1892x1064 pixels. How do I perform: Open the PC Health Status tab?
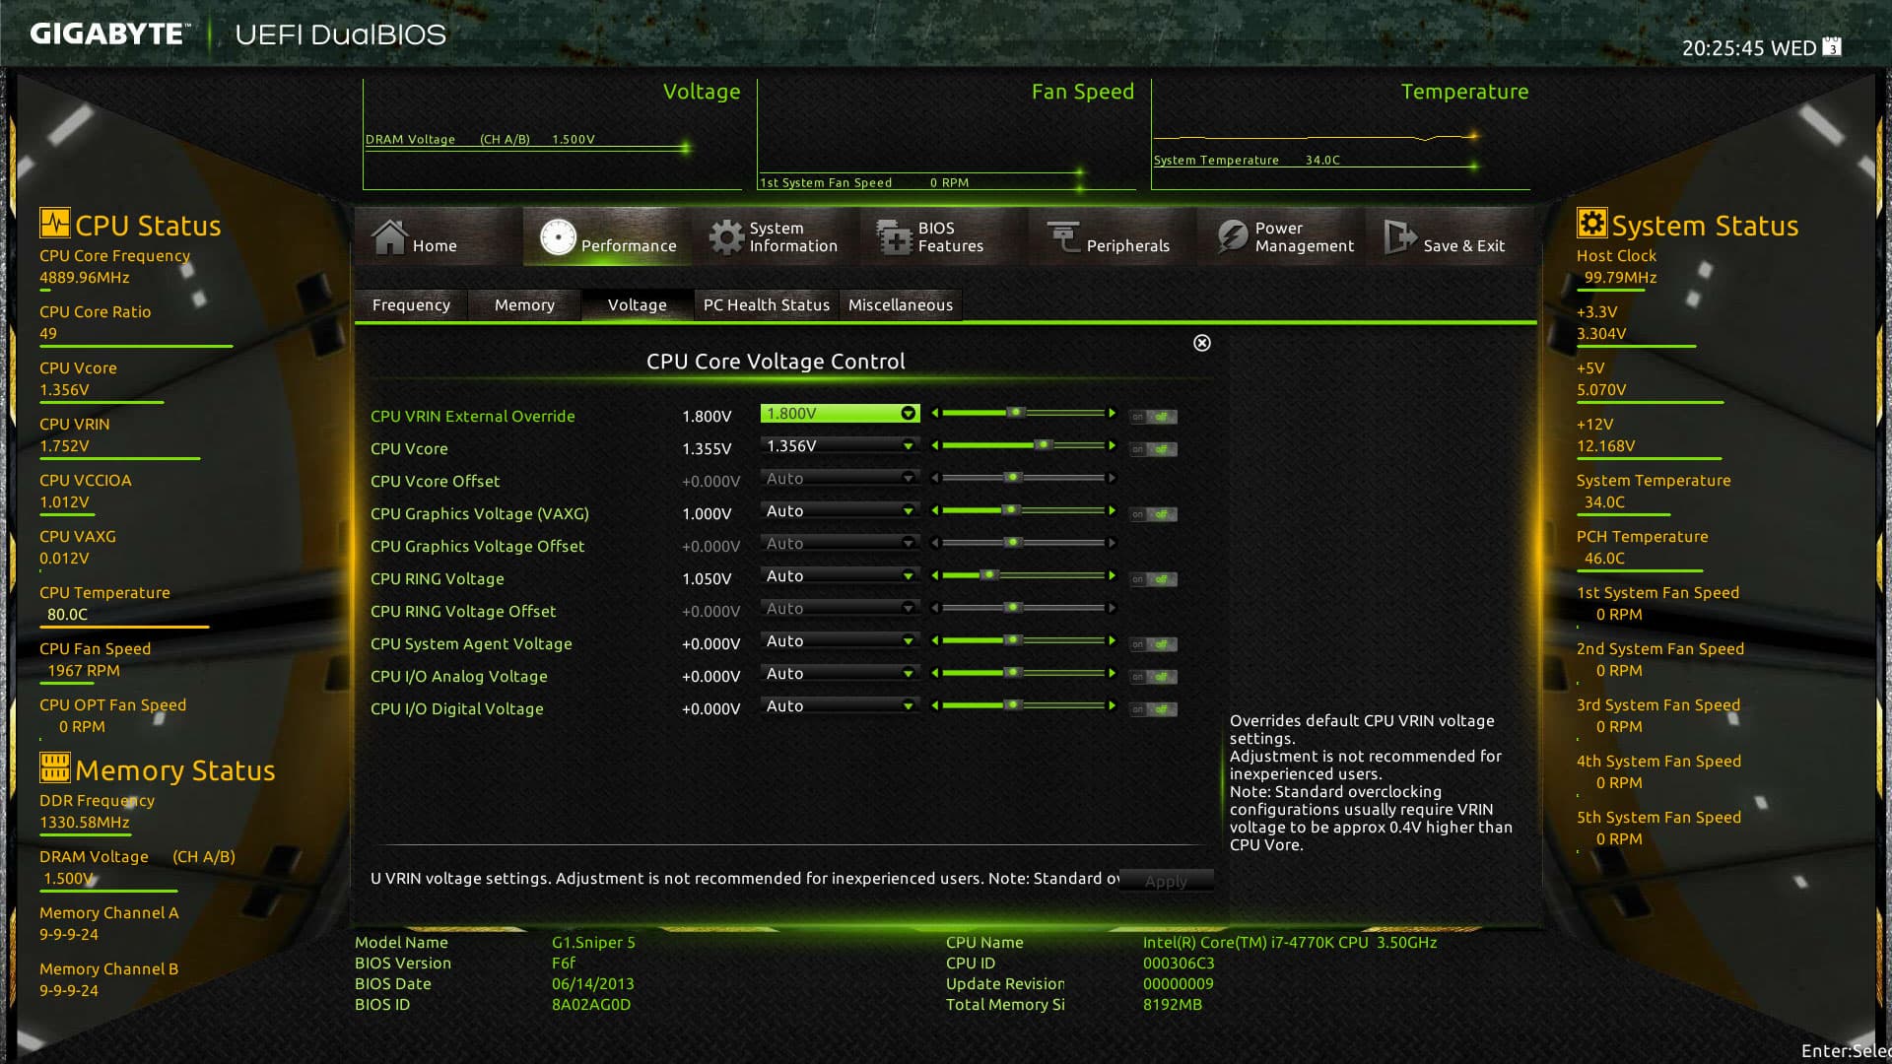pos(766,305)
